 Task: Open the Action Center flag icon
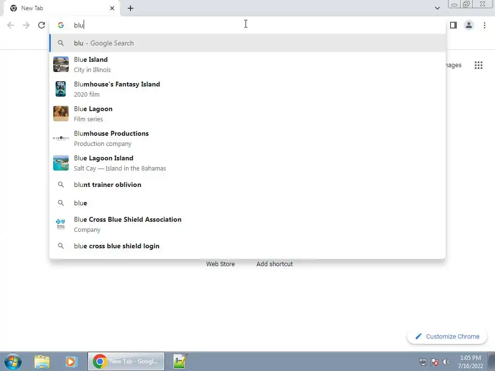(435, 361)
